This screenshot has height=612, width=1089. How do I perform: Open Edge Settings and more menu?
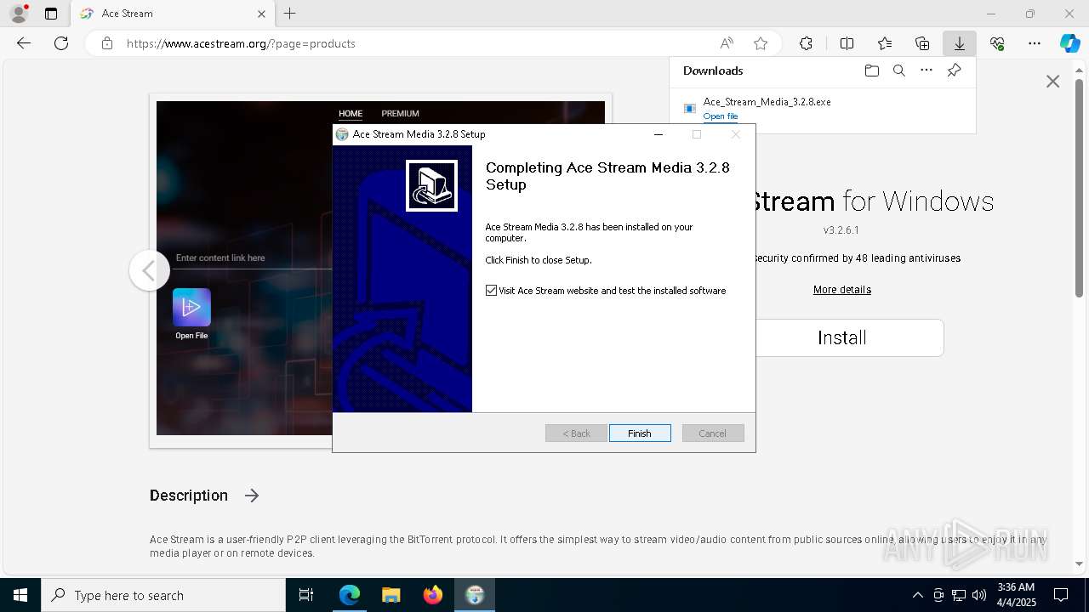click(1035, 43)
